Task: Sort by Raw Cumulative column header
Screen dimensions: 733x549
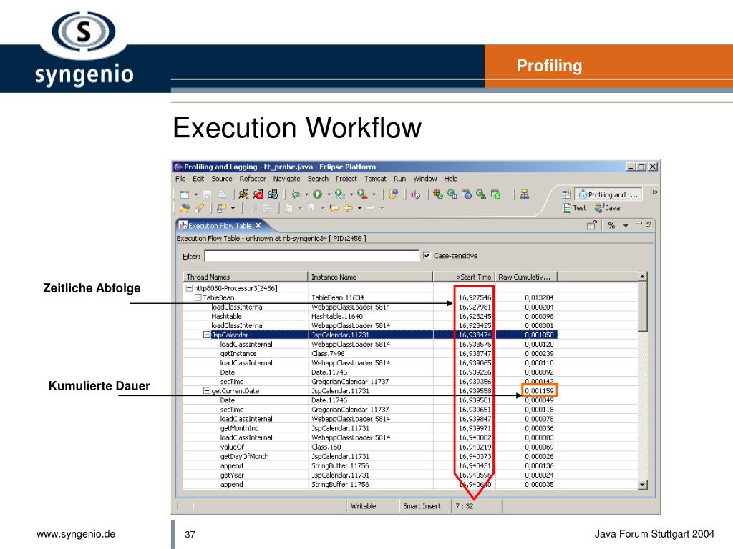Action: coord(526,277)
